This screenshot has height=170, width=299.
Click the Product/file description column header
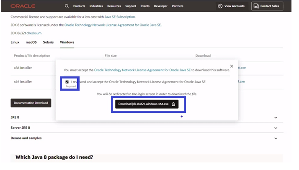[x=32, y=56]
